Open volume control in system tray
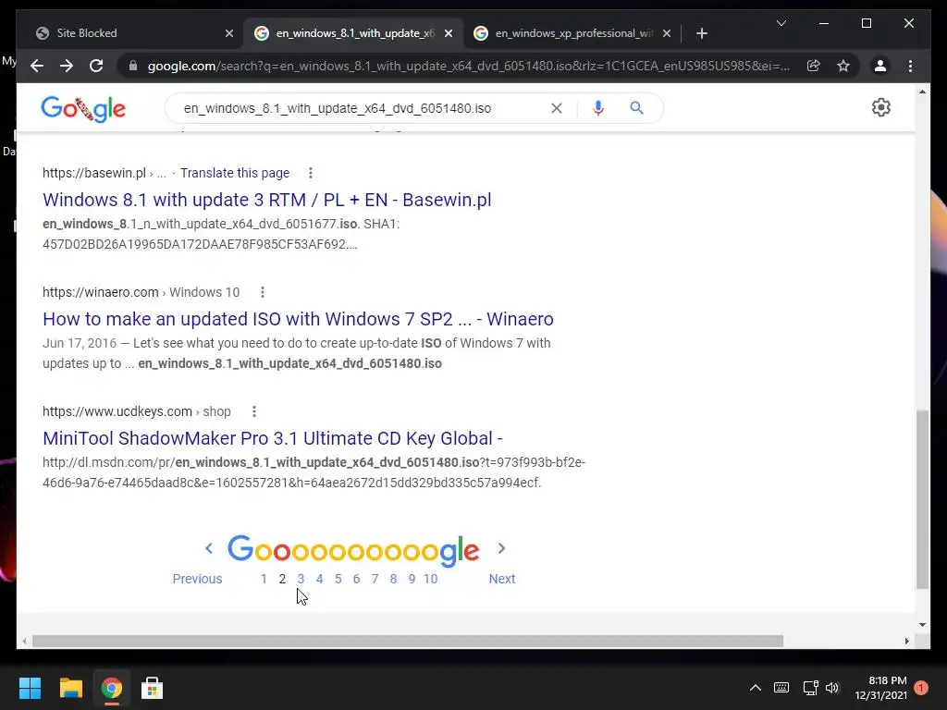Screen dimensions: 947x710 pyautogui.click(x=832, y=688)
